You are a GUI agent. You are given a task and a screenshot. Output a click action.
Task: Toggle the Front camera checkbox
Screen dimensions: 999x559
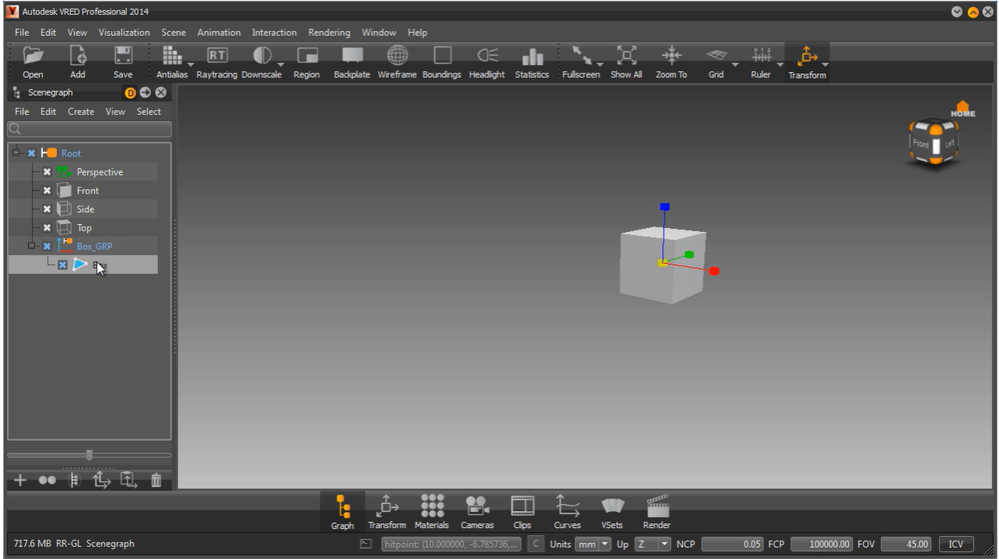47,191
